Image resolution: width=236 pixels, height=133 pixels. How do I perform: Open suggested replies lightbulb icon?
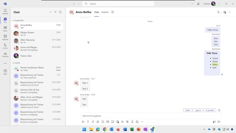[219, 110]
